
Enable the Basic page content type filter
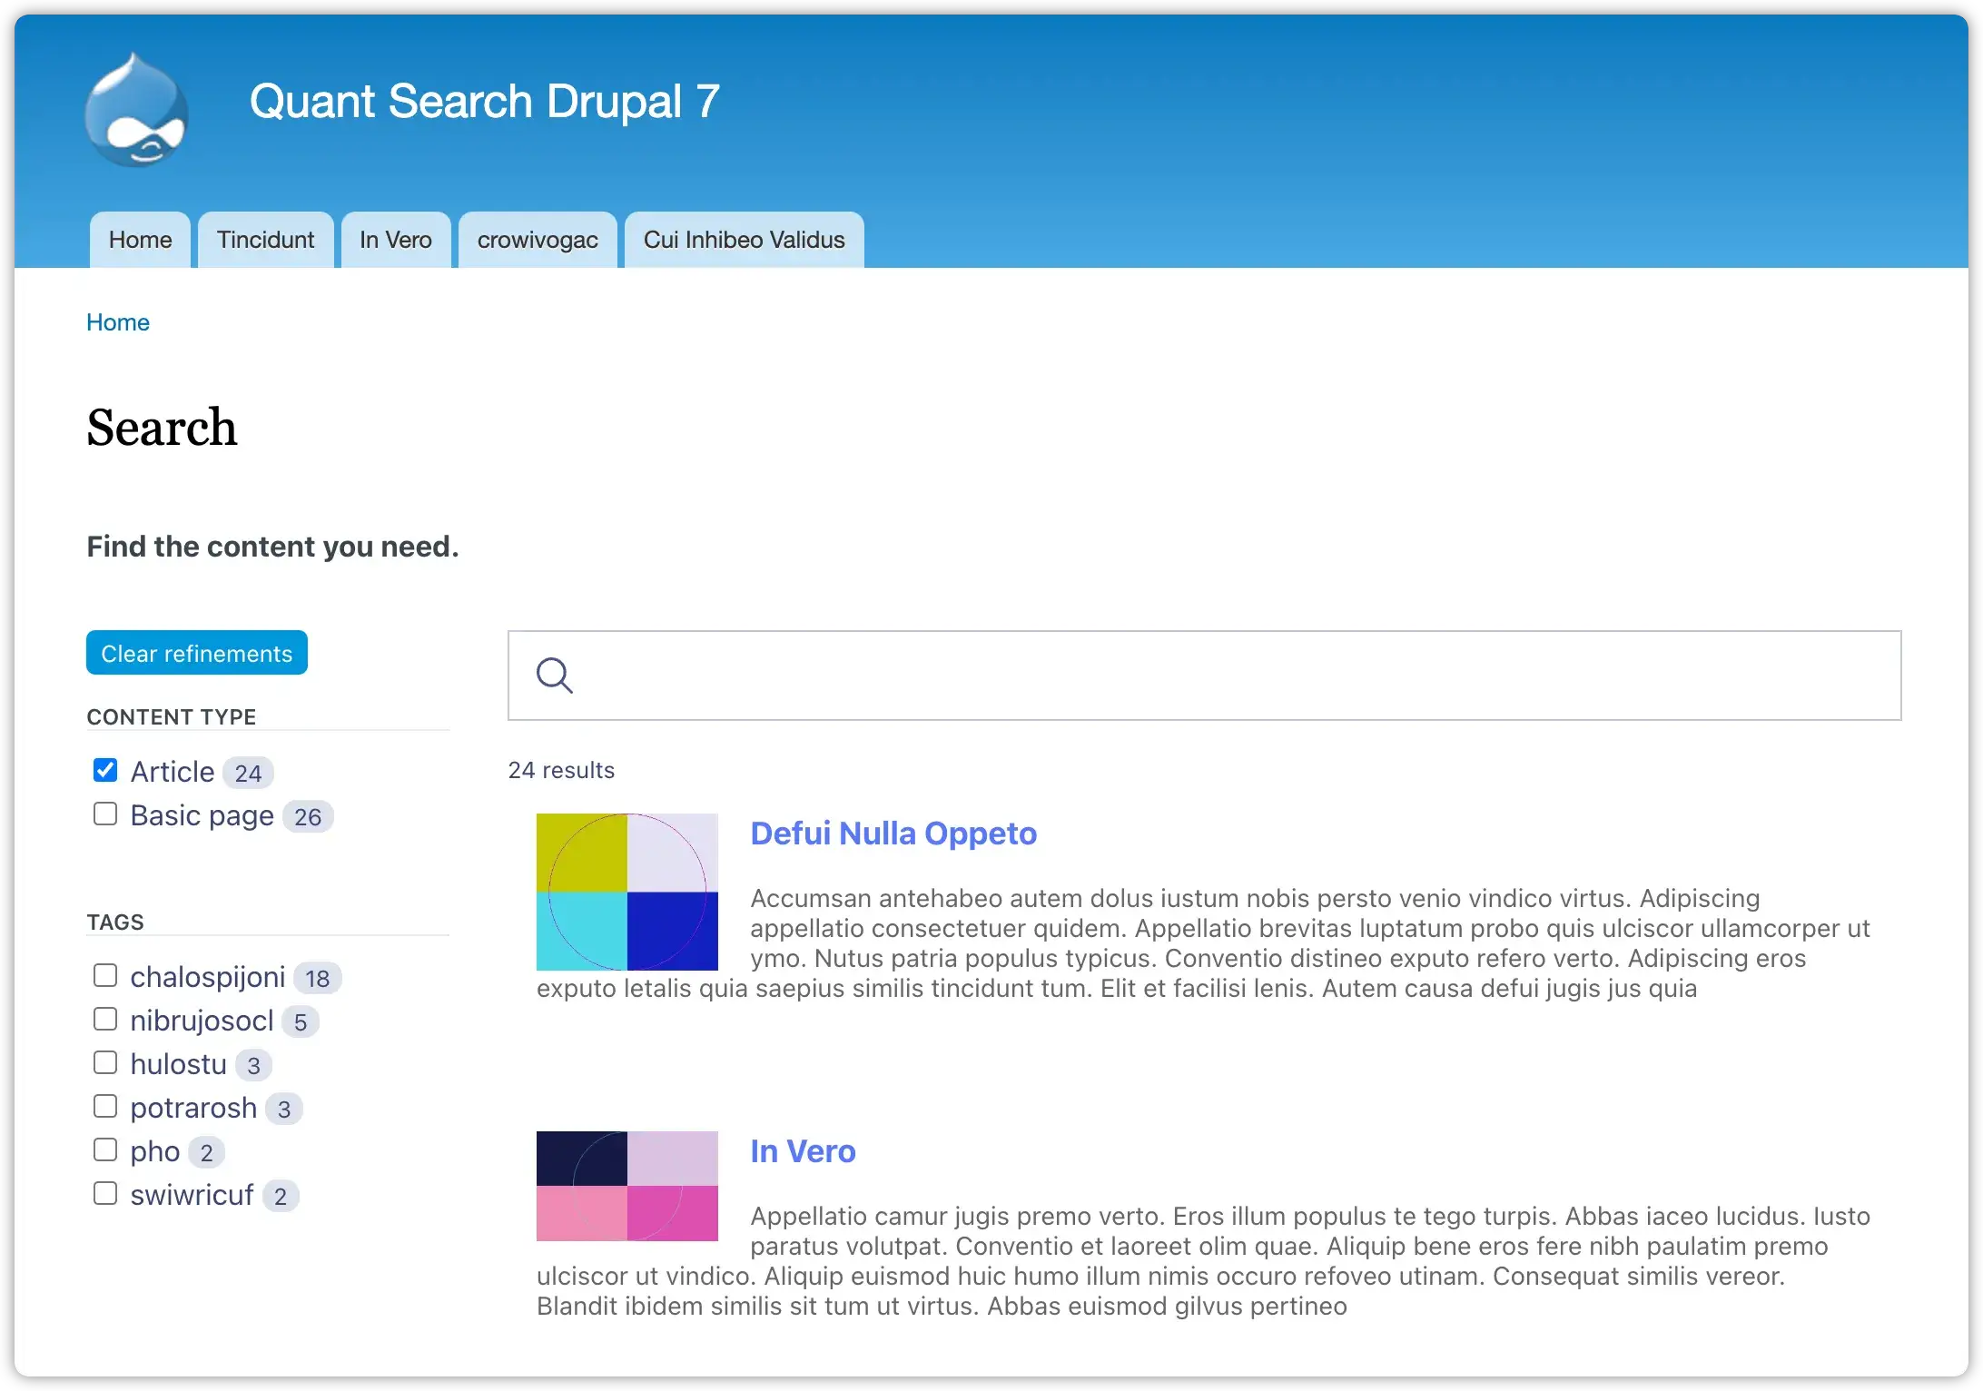tap(105, 814)
